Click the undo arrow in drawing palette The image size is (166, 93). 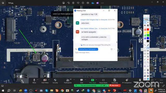[145, 70]
